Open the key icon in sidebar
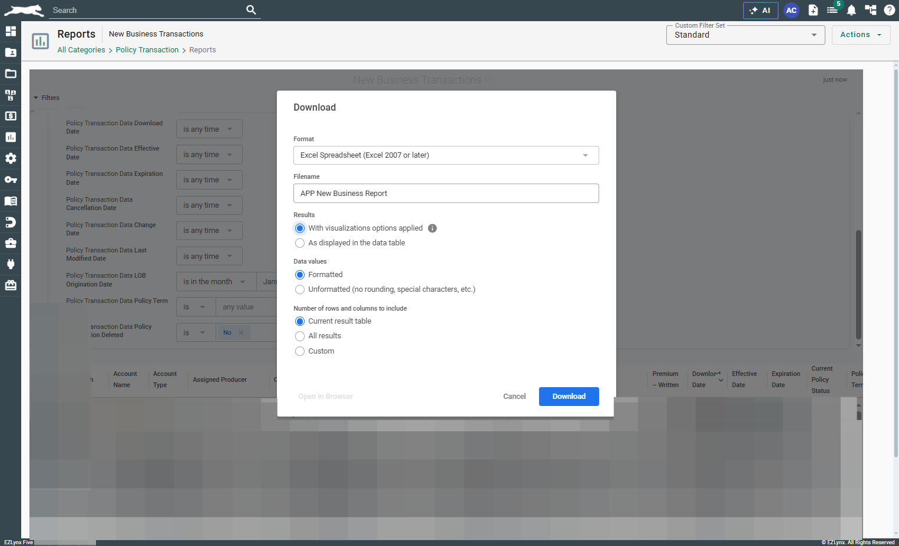The image size is (899, 546). [11, 179]
